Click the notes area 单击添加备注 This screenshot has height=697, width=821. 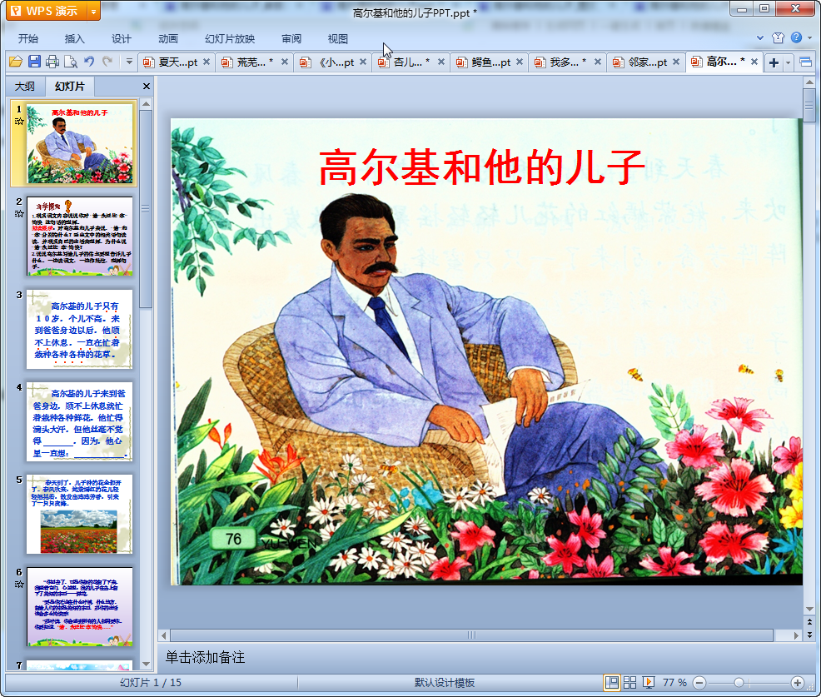(205, 657)
